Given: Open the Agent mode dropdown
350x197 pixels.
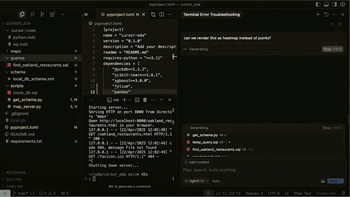Looking at the screenshot, I should click(196, 181).
